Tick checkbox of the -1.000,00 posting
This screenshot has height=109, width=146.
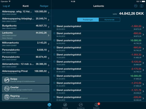click(54, 26)
